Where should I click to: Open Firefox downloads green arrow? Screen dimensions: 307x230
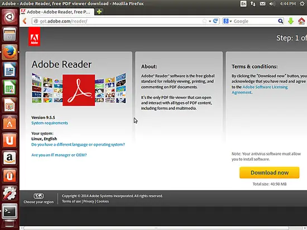click(x=291, y=21)
